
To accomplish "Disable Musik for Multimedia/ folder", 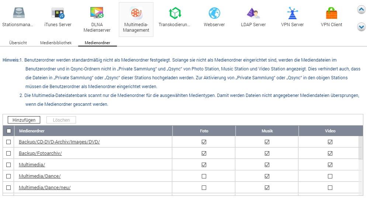I will [267, 165].
